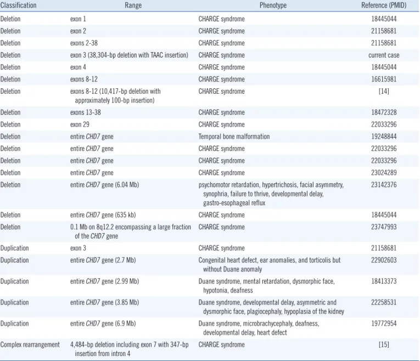
Task: Click PMID 19248844 reference
Action: [x=384, y=137]
